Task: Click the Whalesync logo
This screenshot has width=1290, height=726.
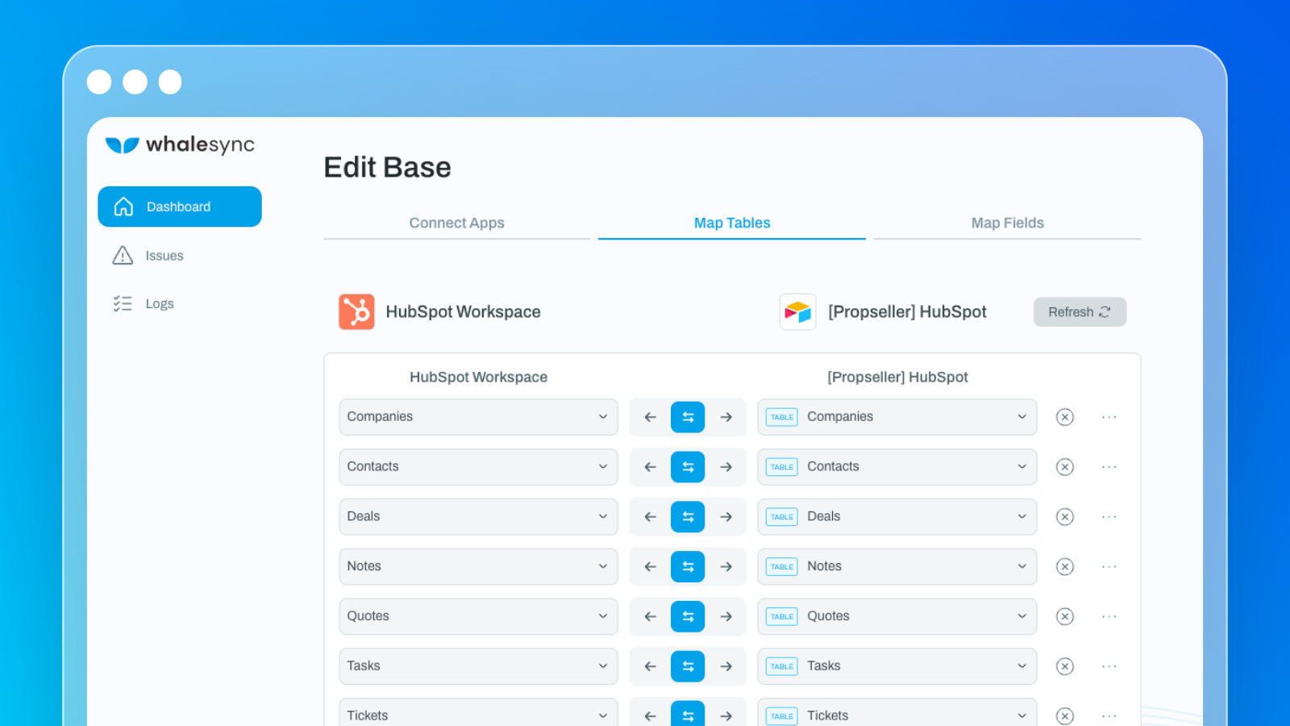Action: (x=180, y=145)
